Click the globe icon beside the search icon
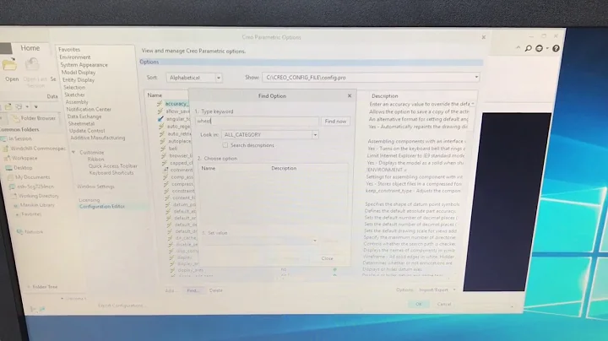This screenshot has height=341, width=608. pyautogui.click(x=539, y=48)
